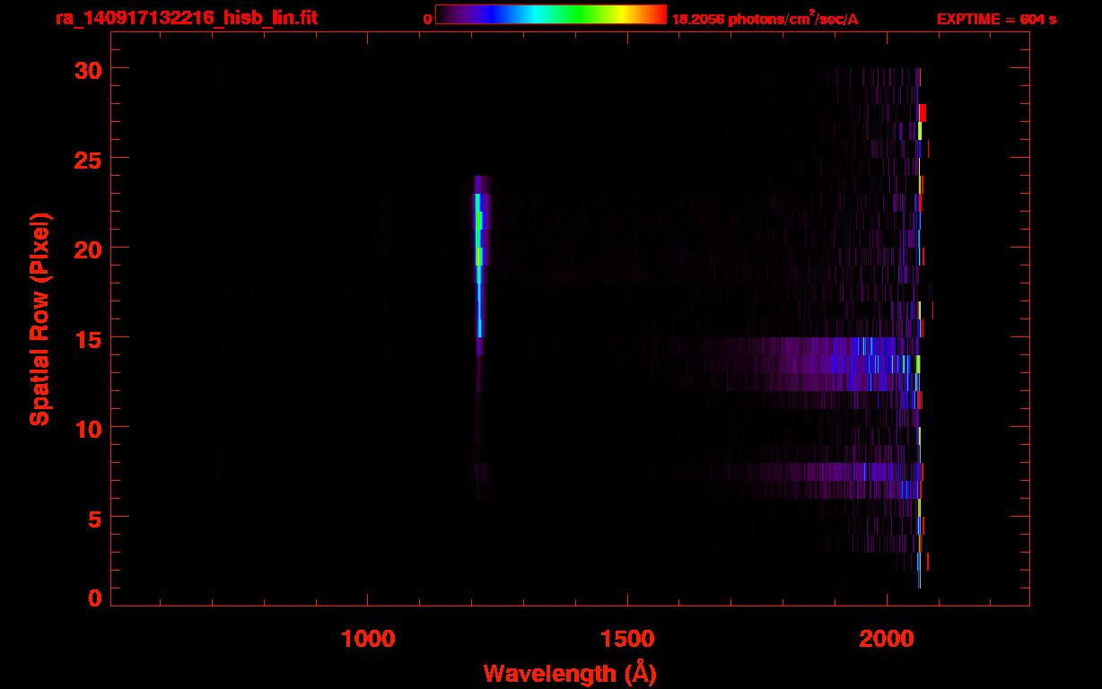
Task: Click the x-axis tick label 1500
Action: [x=627, y=638]
